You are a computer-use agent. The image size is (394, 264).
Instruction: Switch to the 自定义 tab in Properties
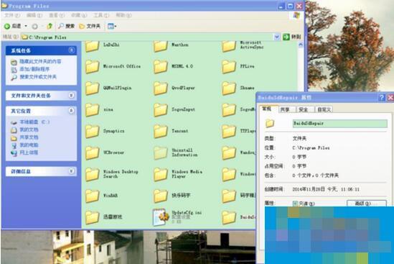coord(324,109)
